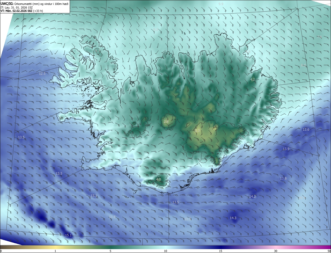Click the '15' tick on the colour scale
The image size is (331, 253).
pos(221,251)
